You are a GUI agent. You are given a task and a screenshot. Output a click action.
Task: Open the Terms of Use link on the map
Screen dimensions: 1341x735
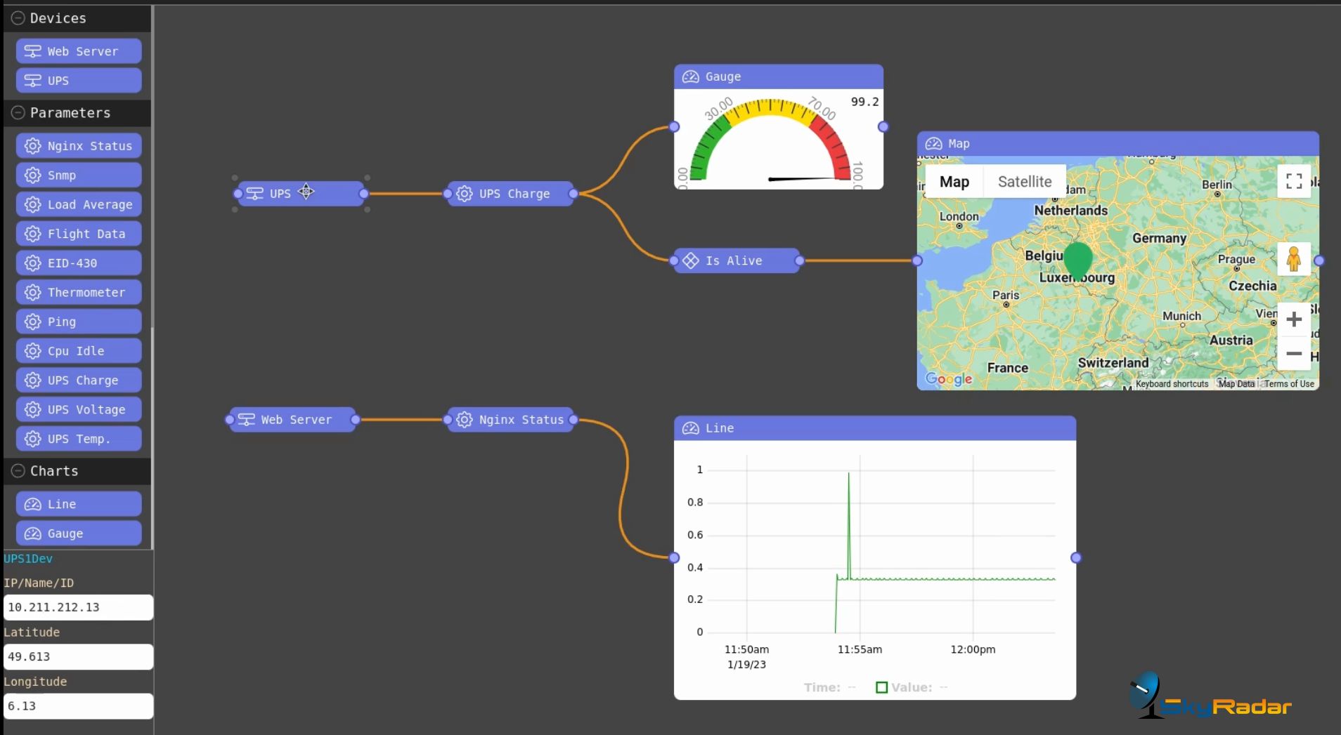click(1289, 383)
